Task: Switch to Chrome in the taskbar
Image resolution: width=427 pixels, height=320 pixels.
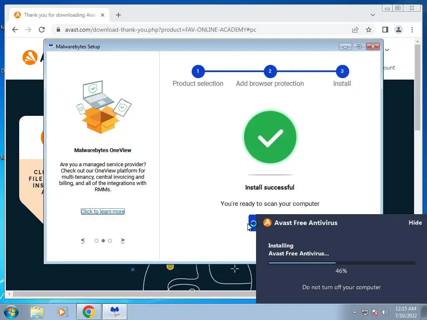Action: click(88, 312)
